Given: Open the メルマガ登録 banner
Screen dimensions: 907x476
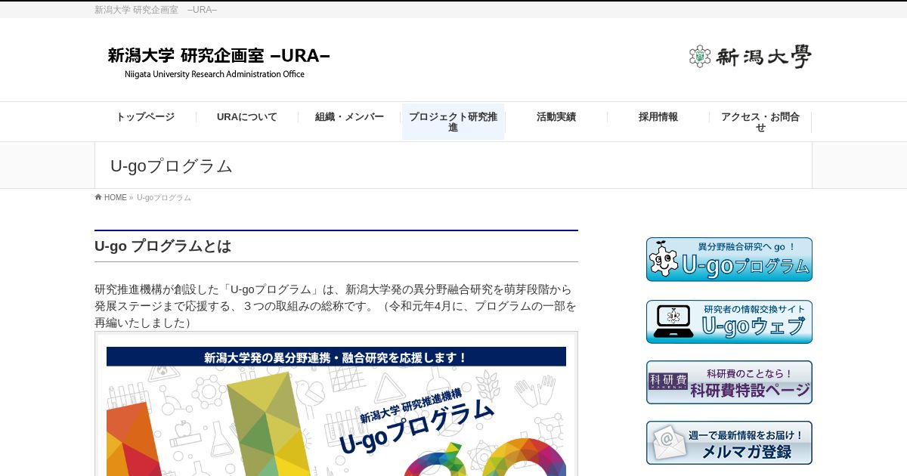Looking at the screenshot, I should click(729, 443).
